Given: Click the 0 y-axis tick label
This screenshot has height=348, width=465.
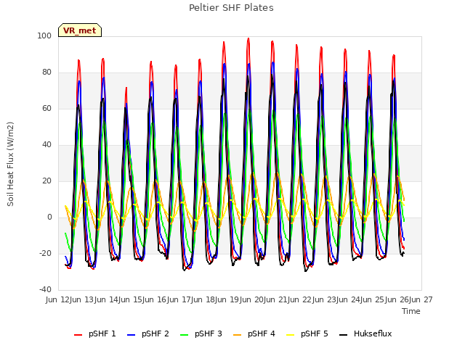Looking at the screenshot, I should coord(49,217).
